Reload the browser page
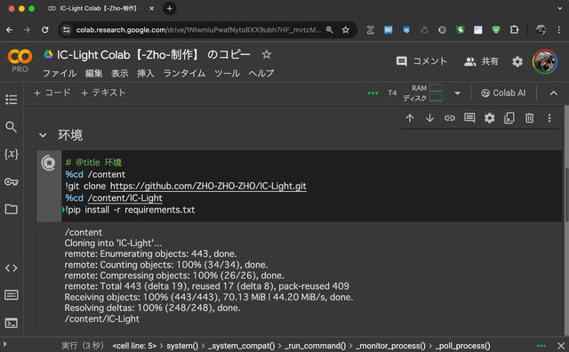Viewport: 569px width, 352px height. coord(45,29)
